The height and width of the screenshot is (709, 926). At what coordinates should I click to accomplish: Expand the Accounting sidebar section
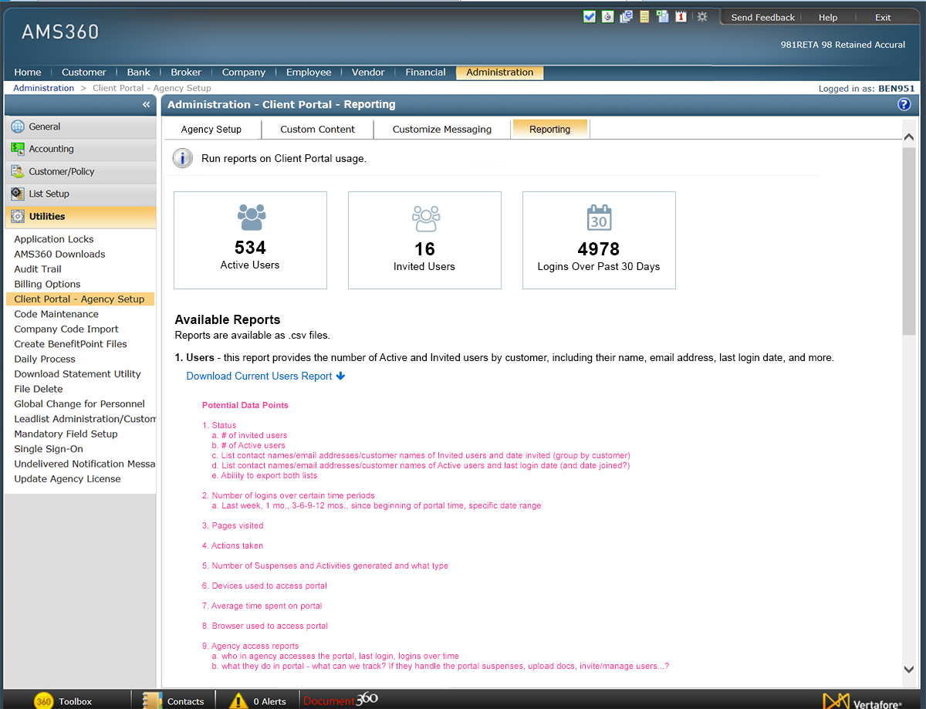coord(80,149)
